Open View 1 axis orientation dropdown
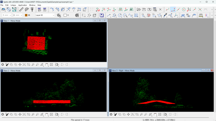This screenshot has height=121, width=216. 42,65
